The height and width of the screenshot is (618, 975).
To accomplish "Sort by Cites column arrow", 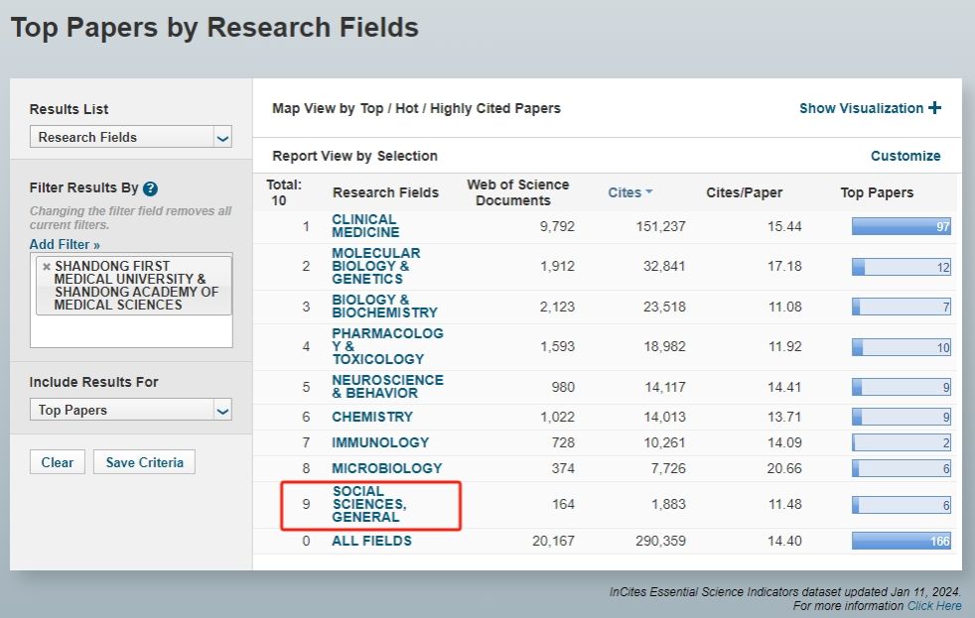I will [649, 192].
